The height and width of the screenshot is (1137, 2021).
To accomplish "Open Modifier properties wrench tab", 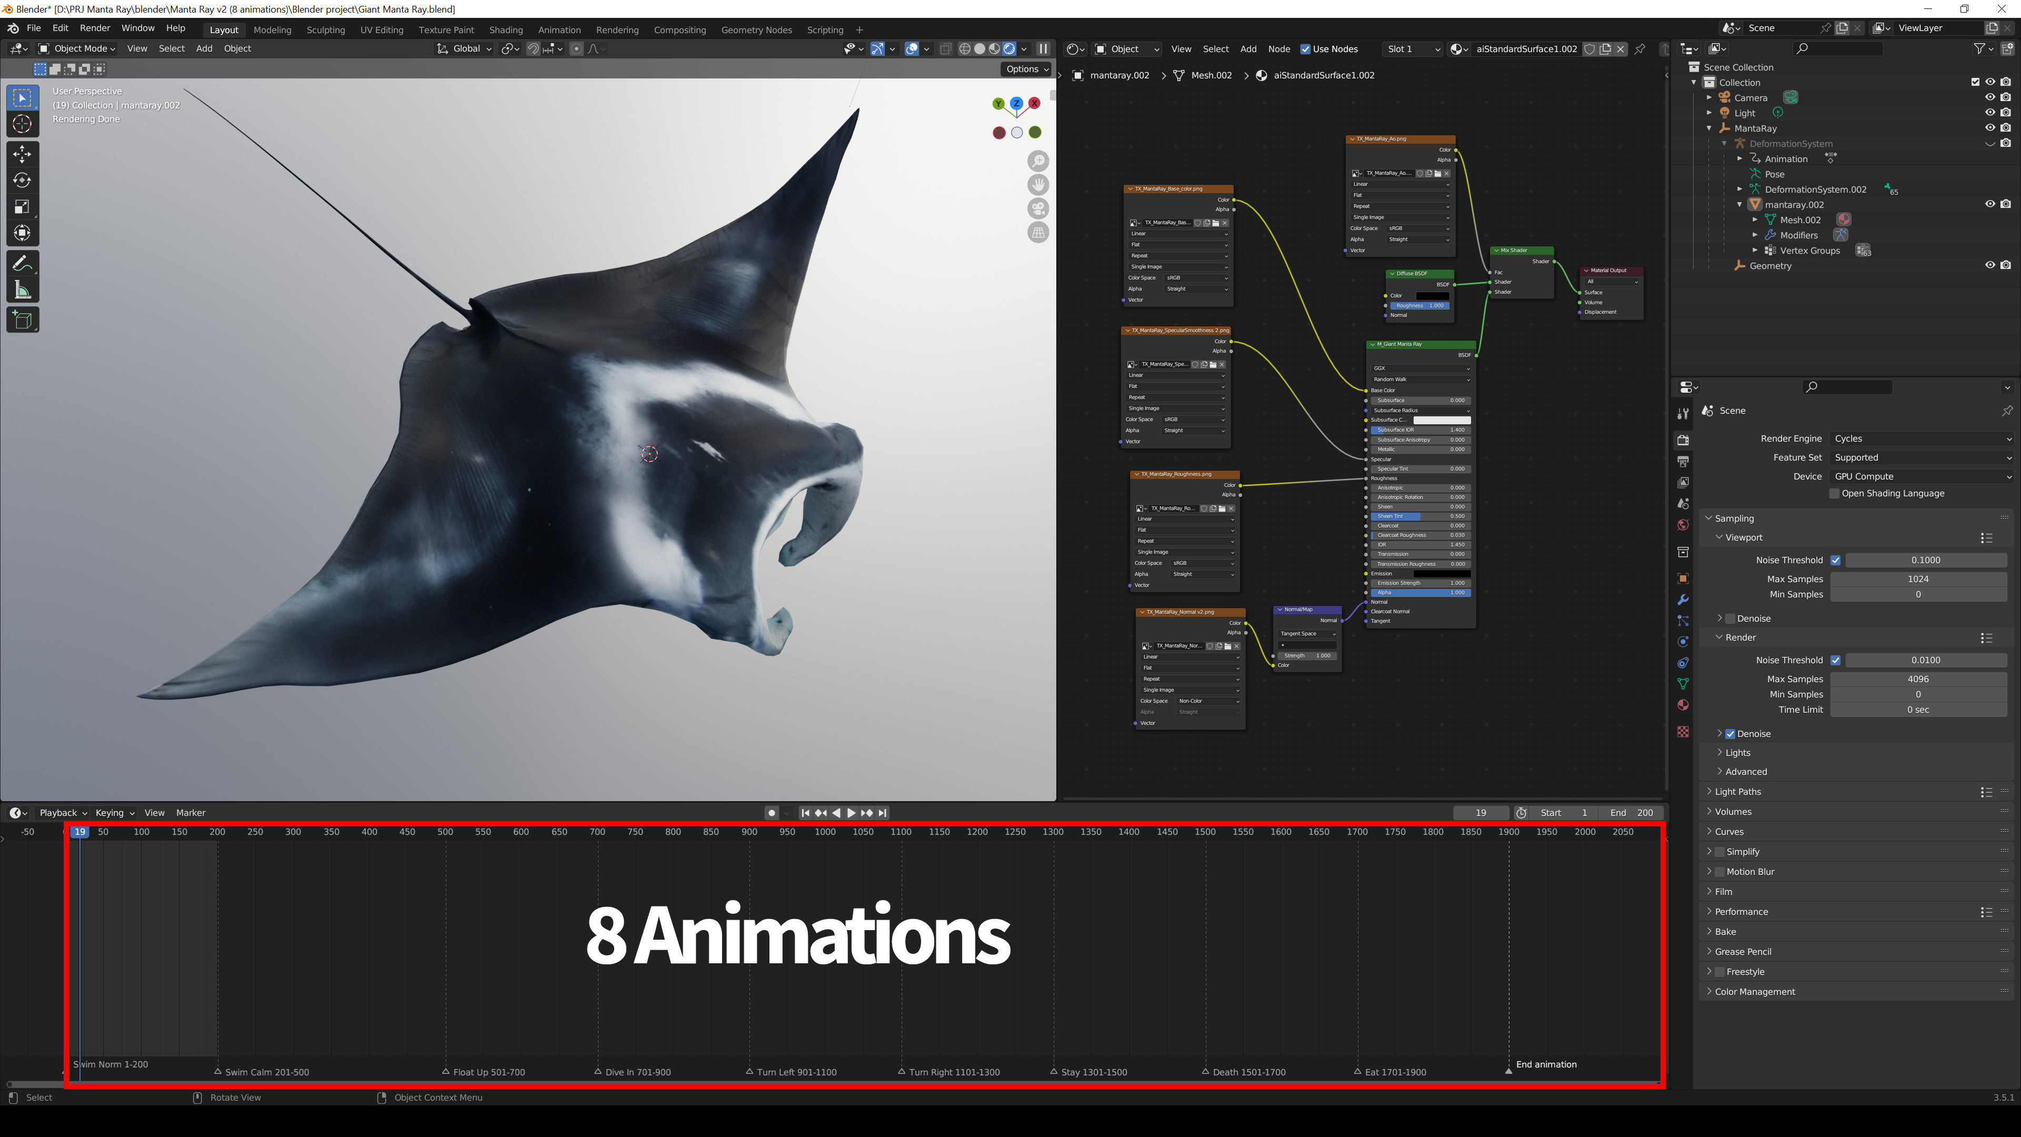I will tap(1683, 600).
